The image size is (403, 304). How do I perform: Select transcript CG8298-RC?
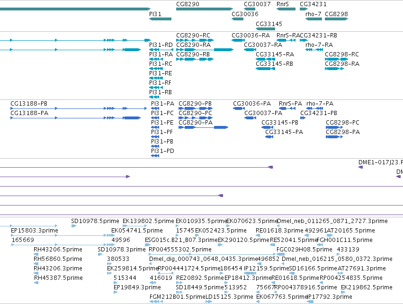click(x=336, y=59)
